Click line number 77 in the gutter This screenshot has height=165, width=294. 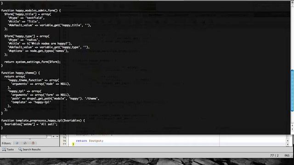(x=64, y=144)
